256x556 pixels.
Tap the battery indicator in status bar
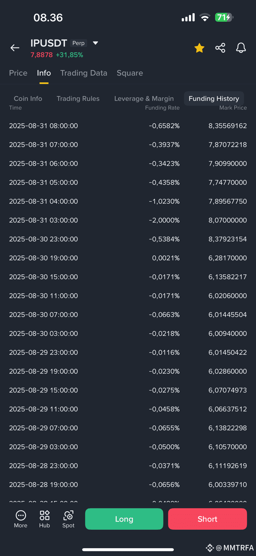[x=224, y=17]
